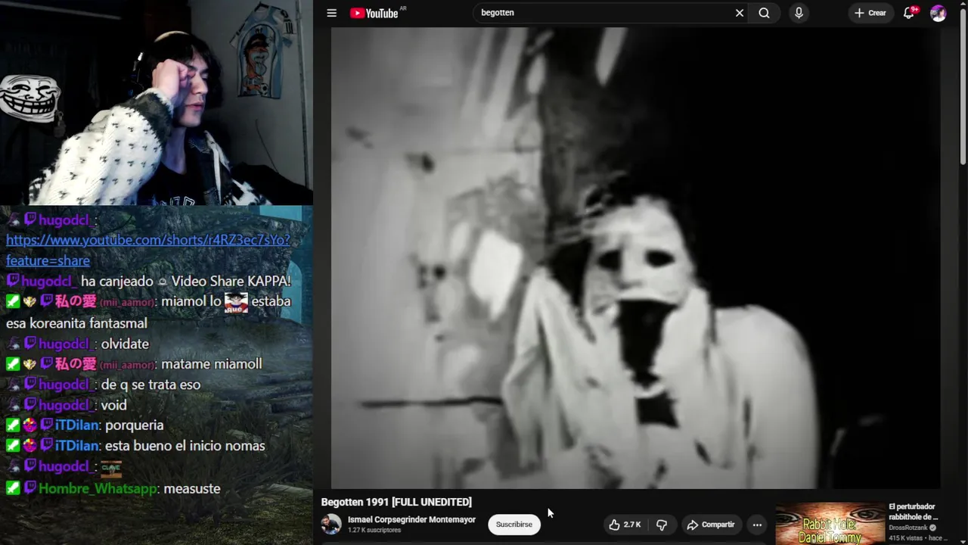The width and height of the screenshot is (968, 545).
Task: Open the video's more actions menu
Action: click(757, 525)
